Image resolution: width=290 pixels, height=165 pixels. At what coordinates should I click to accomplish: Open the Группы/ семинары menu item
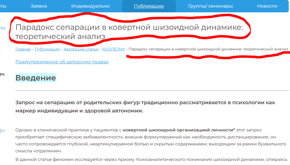(x=210, y=6)
